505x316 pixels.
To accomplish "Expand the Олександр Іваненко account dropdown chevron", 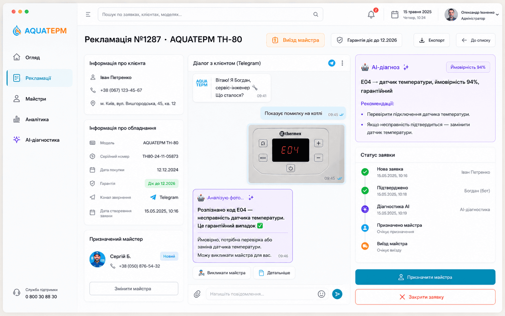I will tap(497, 15).
